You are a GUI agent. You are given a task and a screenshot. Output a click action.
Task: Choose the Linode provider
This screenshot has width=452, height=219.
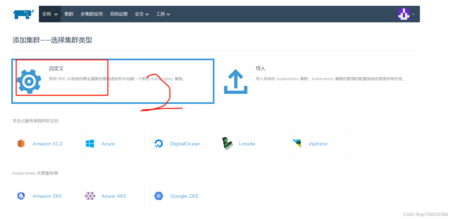(247, 144)
